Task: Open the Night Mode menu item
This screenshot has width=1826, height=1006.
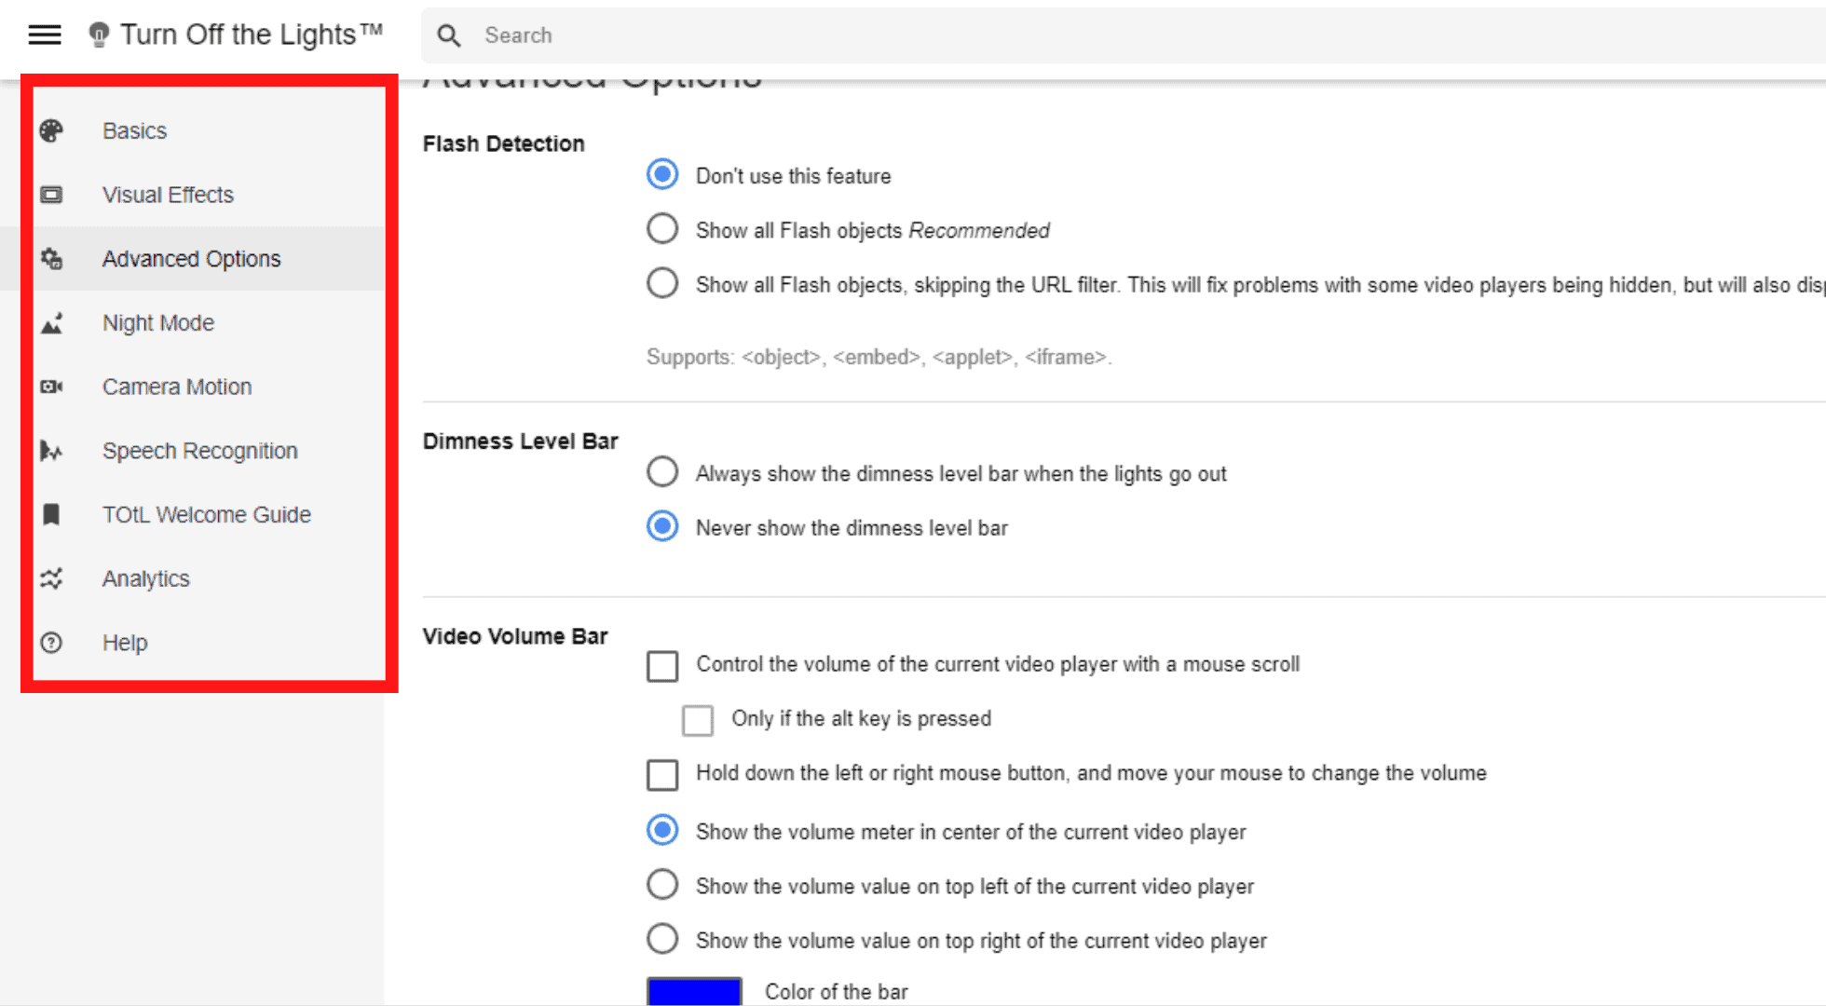Action: (158, 323)
